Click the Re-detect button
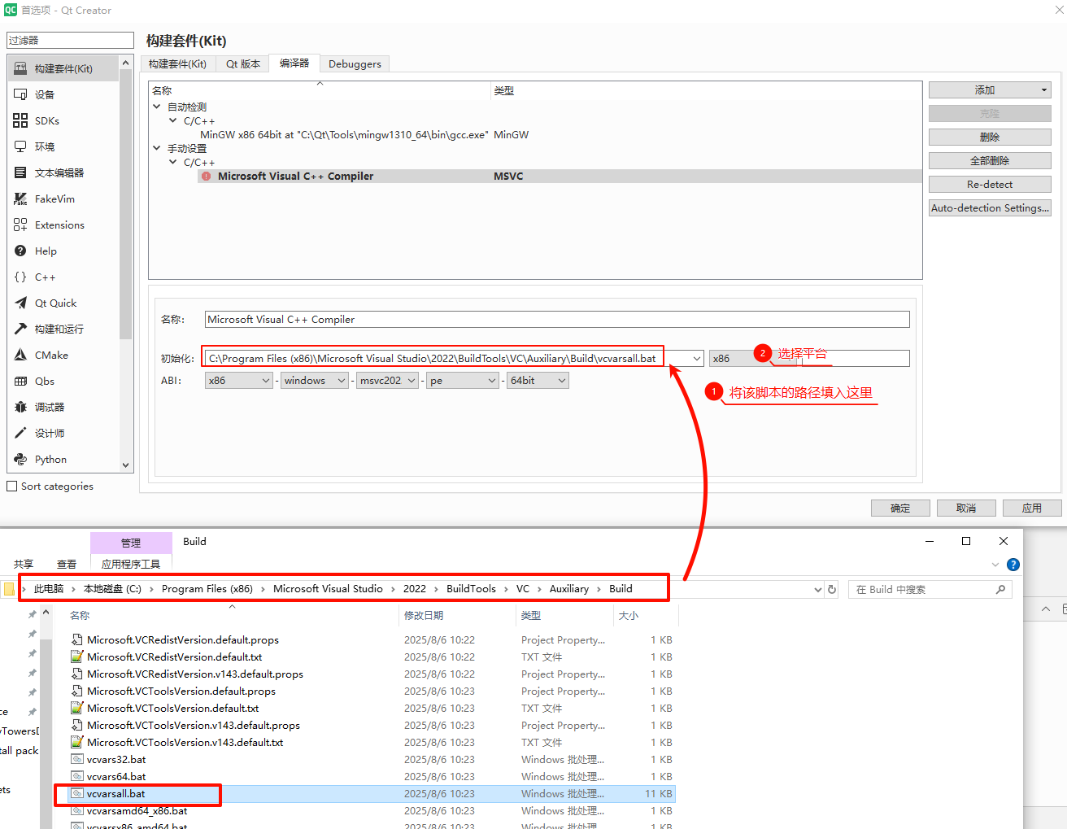This screenshot has width=1067, height=829. (x=990, y=185)
